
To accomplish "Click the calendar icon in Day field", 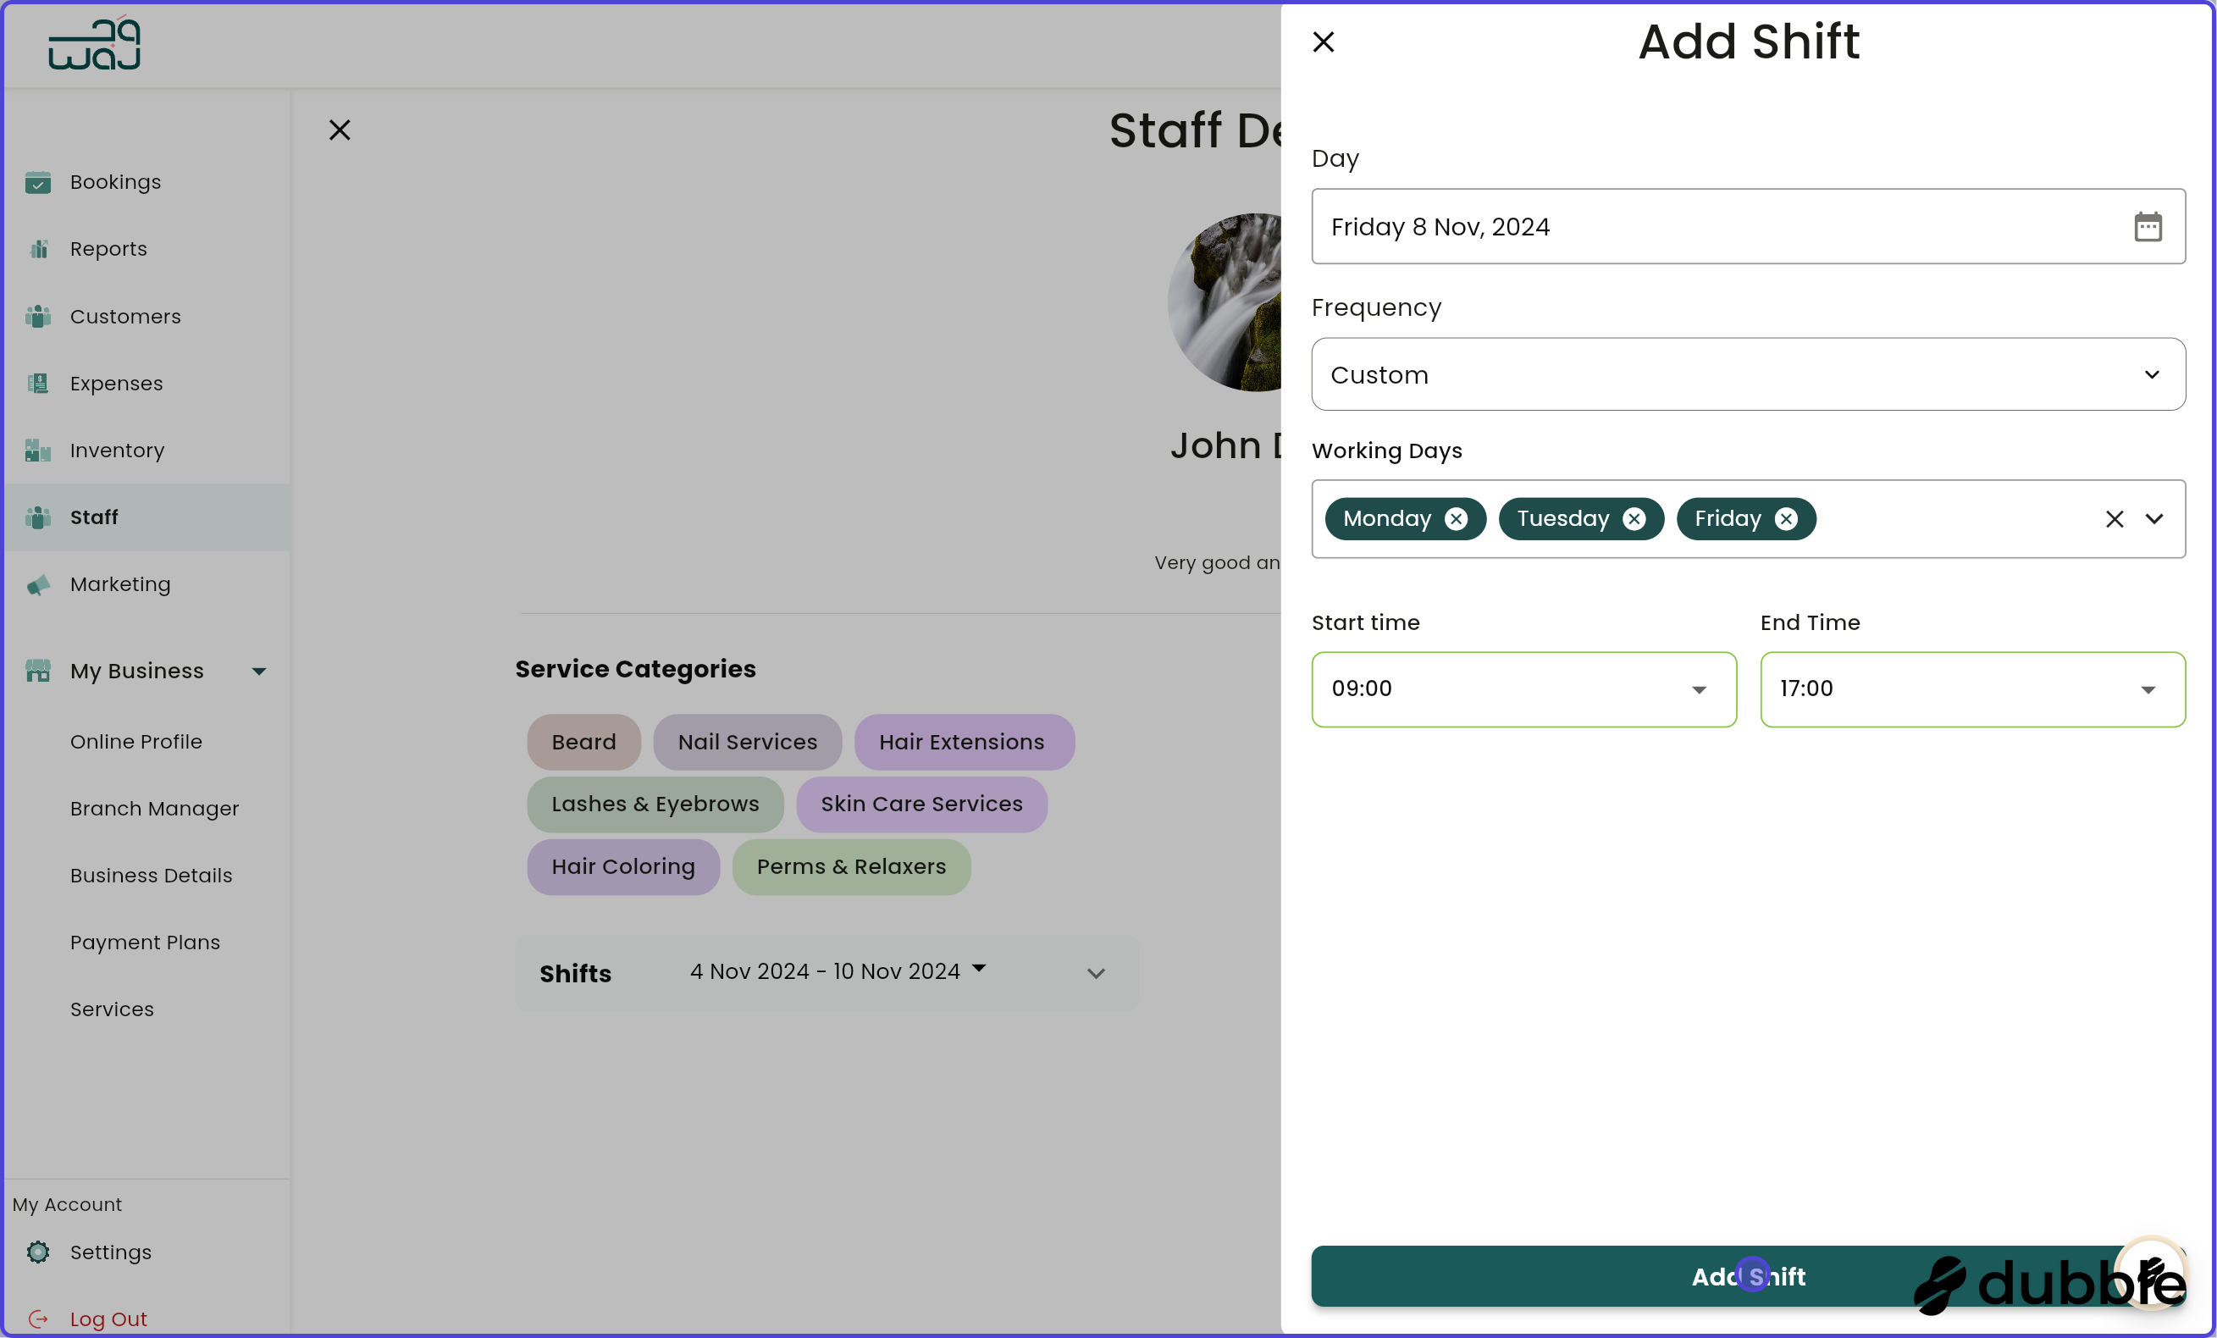I will [x=2148, y=227].
